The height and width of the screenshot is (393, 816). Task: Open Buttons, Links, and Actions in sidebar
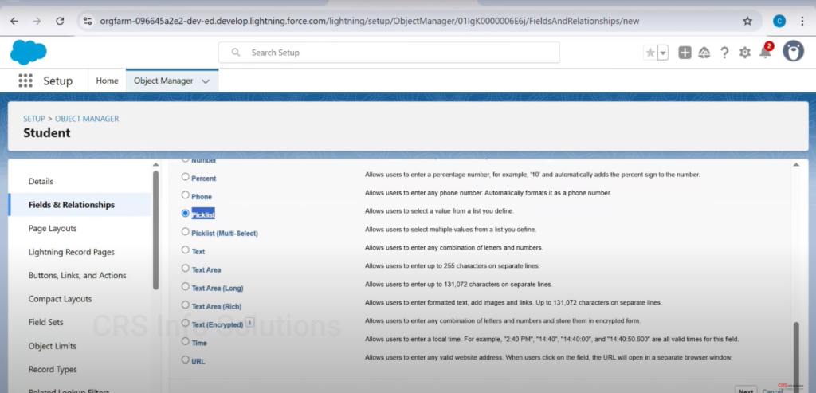[77, 275]
